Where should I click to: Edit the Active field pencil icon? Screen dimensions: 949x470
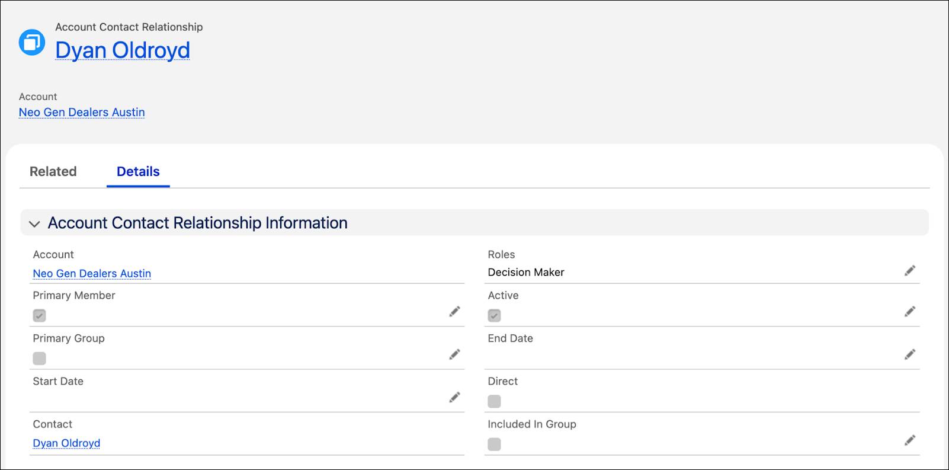(910, 312)
